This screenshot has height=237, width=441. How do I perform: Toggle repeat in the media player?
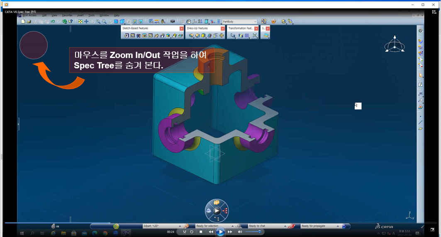click(192, 232)
